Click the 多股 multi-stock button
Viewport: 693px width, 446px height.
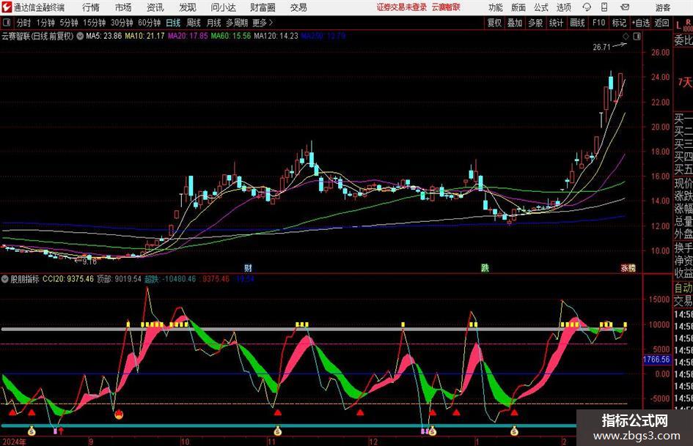535,23
